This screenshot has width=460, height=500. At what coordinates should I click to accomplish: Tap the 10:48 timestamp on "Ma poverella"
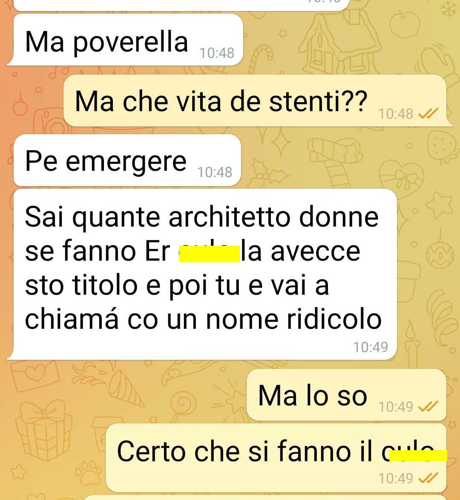(x=217, y=53)
